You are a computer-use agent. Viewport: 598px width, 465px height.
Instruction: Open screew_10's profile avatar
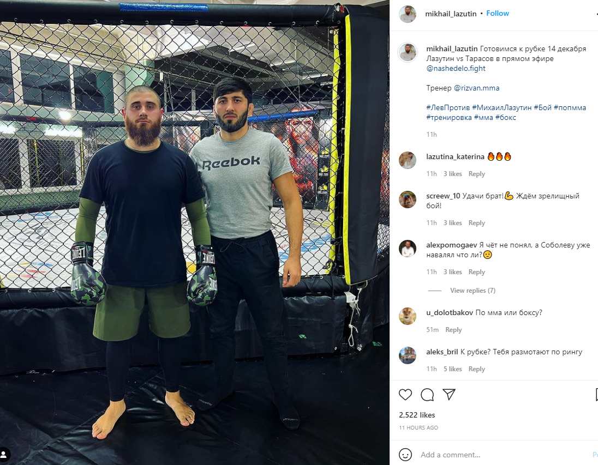tap(408, 200)
